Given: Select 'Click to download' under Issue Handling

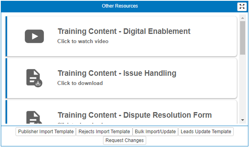Looking at the screenshot, I should 80,83.
